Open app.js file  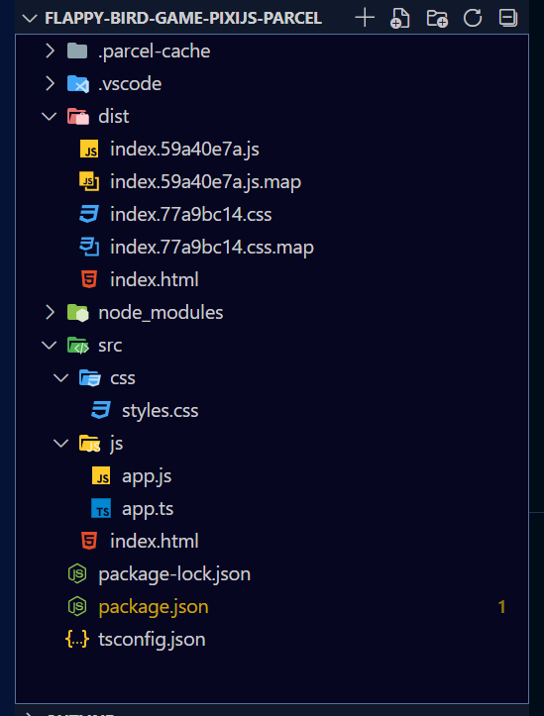[x=147, y=476]
